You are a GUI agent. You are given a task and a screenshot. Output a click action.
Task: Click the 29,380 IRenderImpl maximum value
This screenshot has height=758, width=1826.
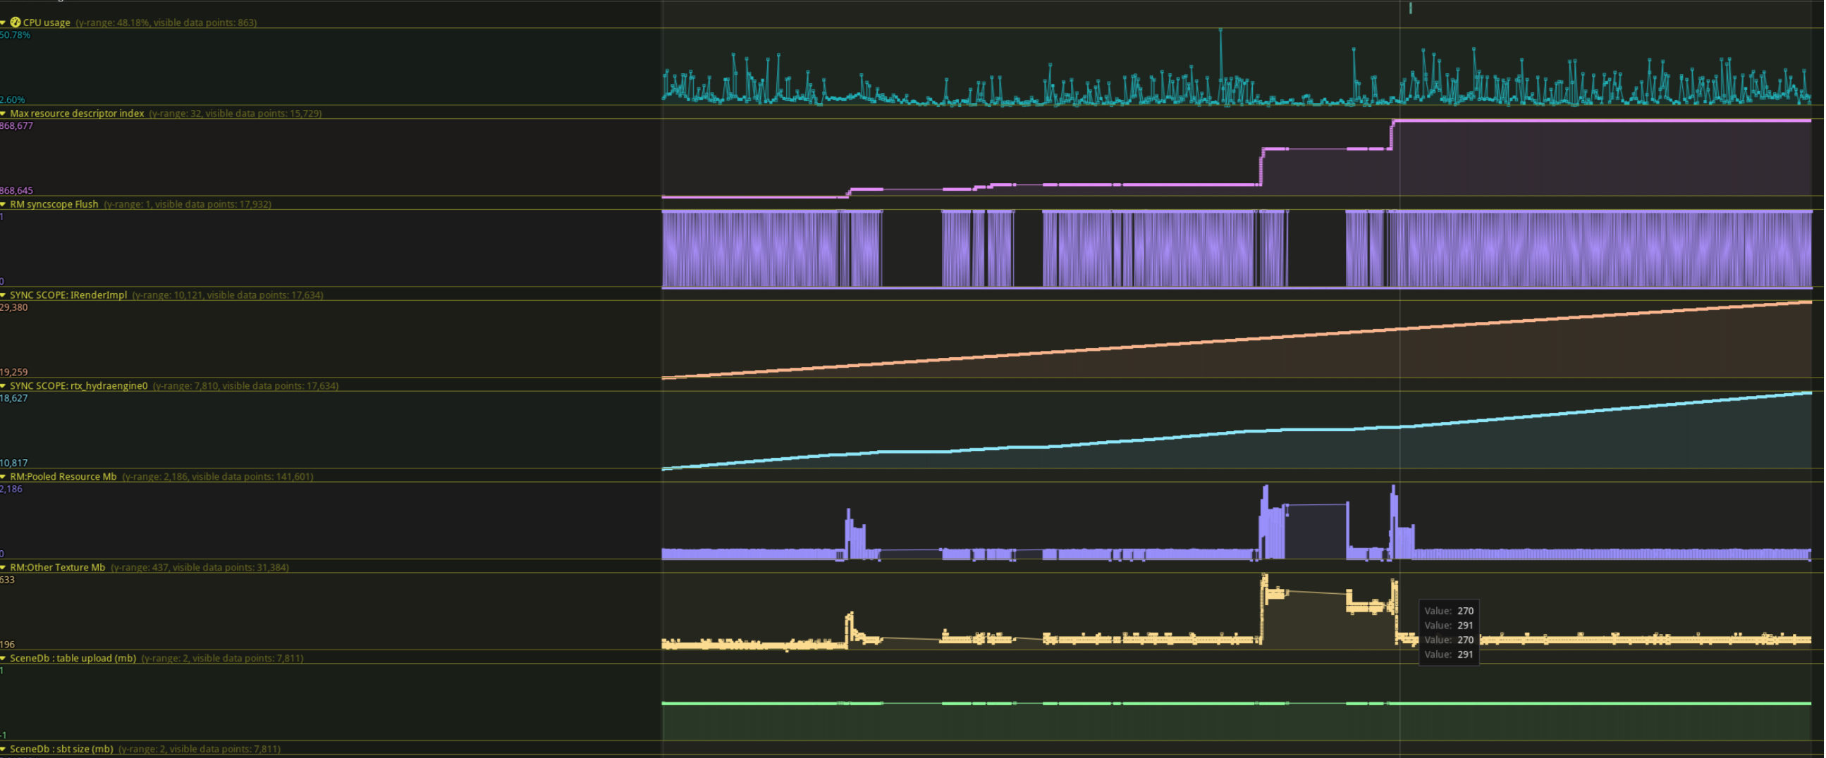(14, 307)
